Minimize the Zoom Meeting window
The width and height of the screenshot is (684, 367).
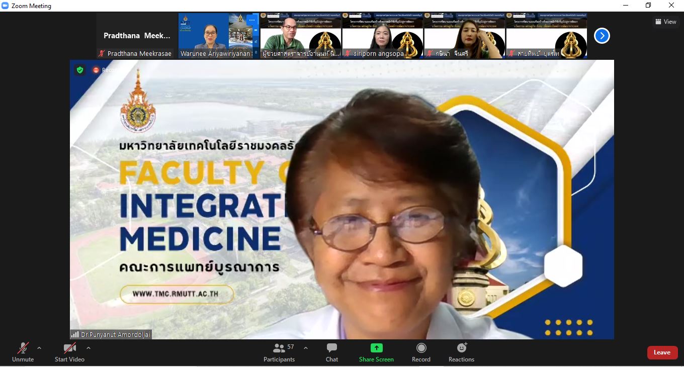point(625,6)
